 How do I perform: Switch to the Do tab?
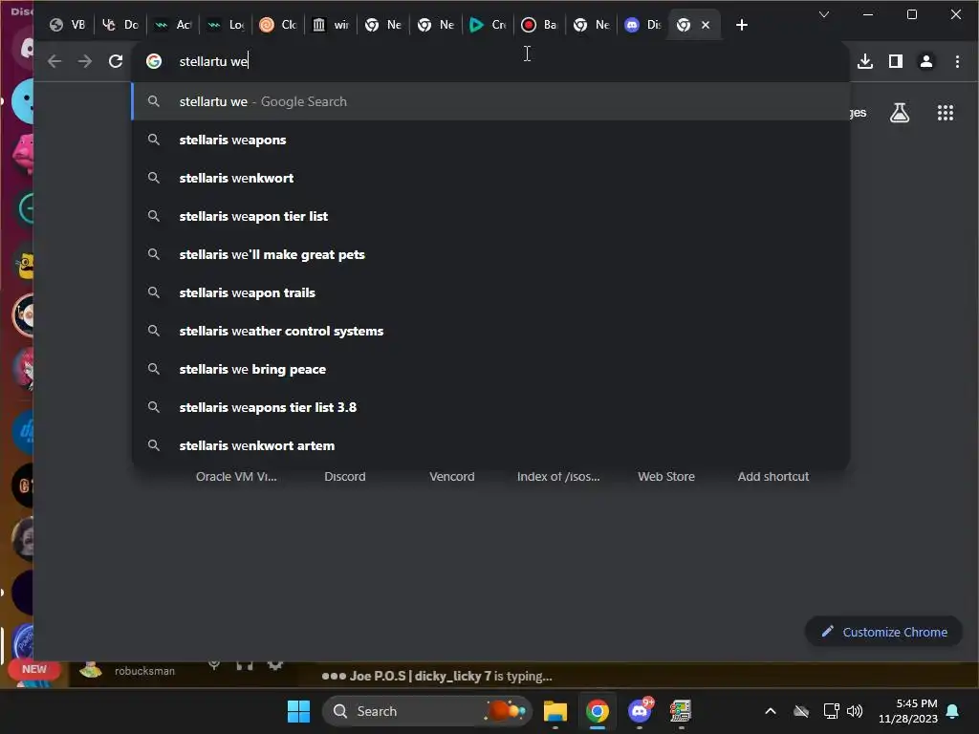120,25
